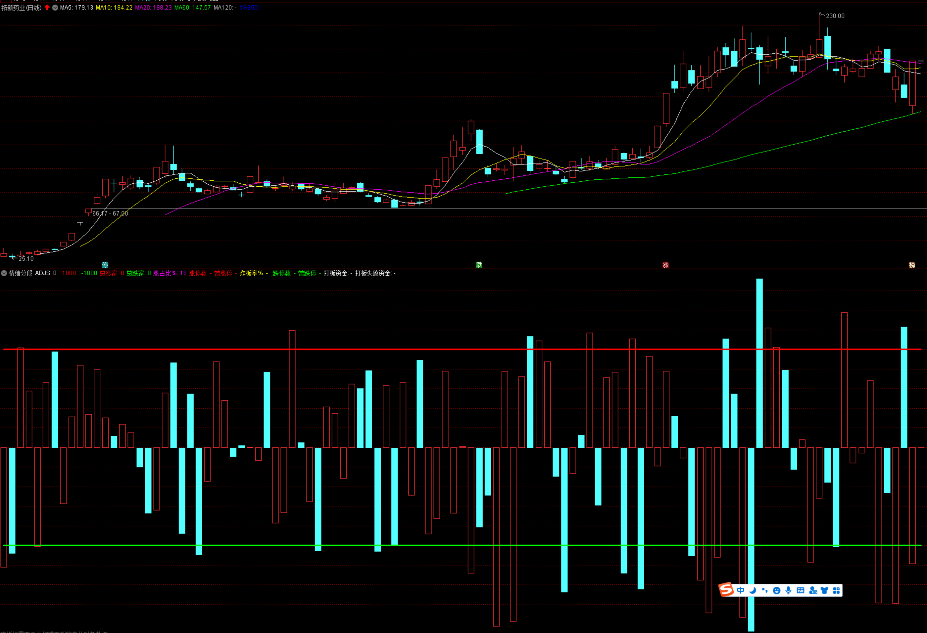Click the 停 marker below candlesticks

click(x=105, y=265)
